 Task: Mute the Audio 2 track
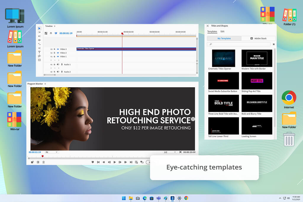pos(58,72)
